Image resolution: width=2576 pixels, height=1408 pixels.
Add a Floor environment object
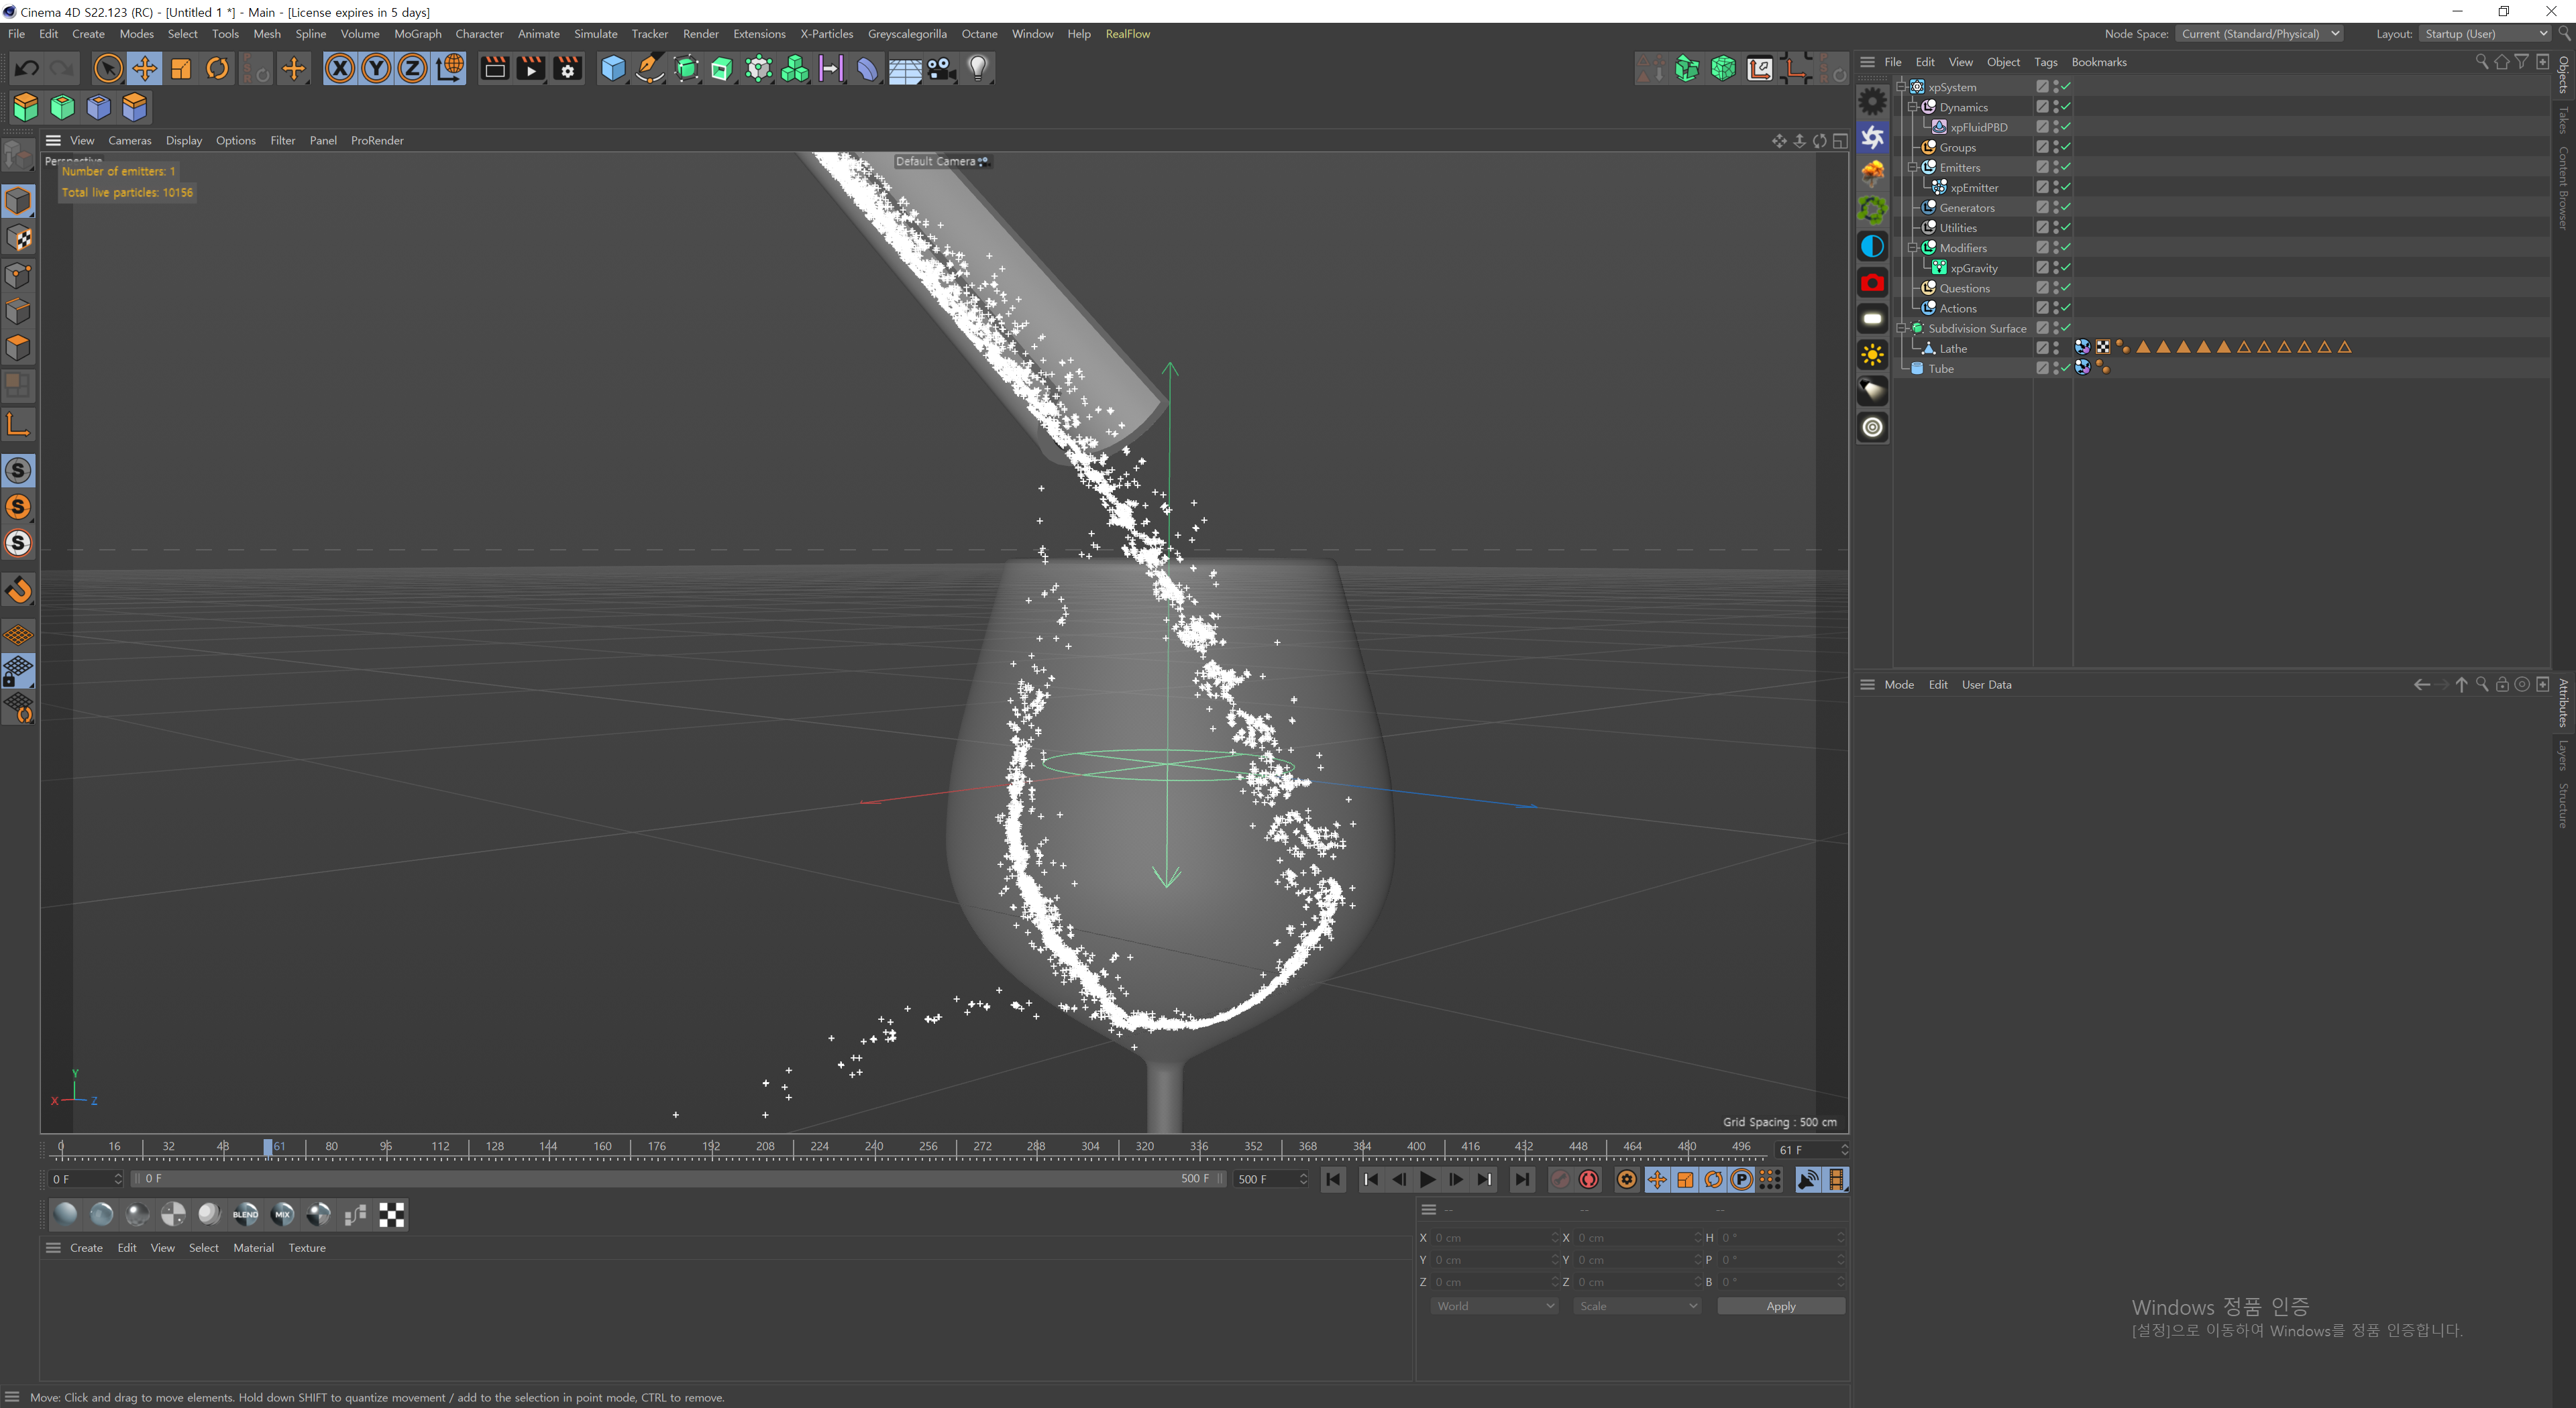click(905, 69)
